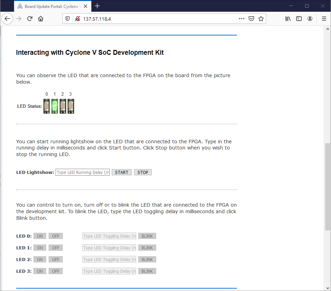Click the LED Running Delay input field

click(83, 172)
